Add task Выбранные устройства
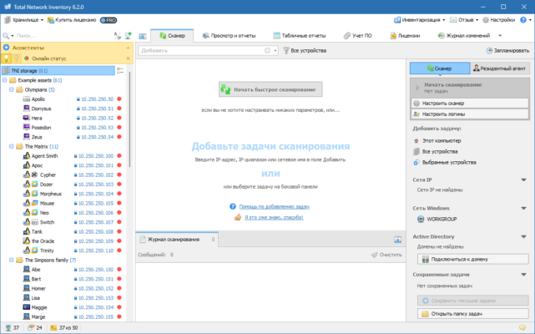The height and width of the screenshot is (334, 535). click(x=445, y=162)
